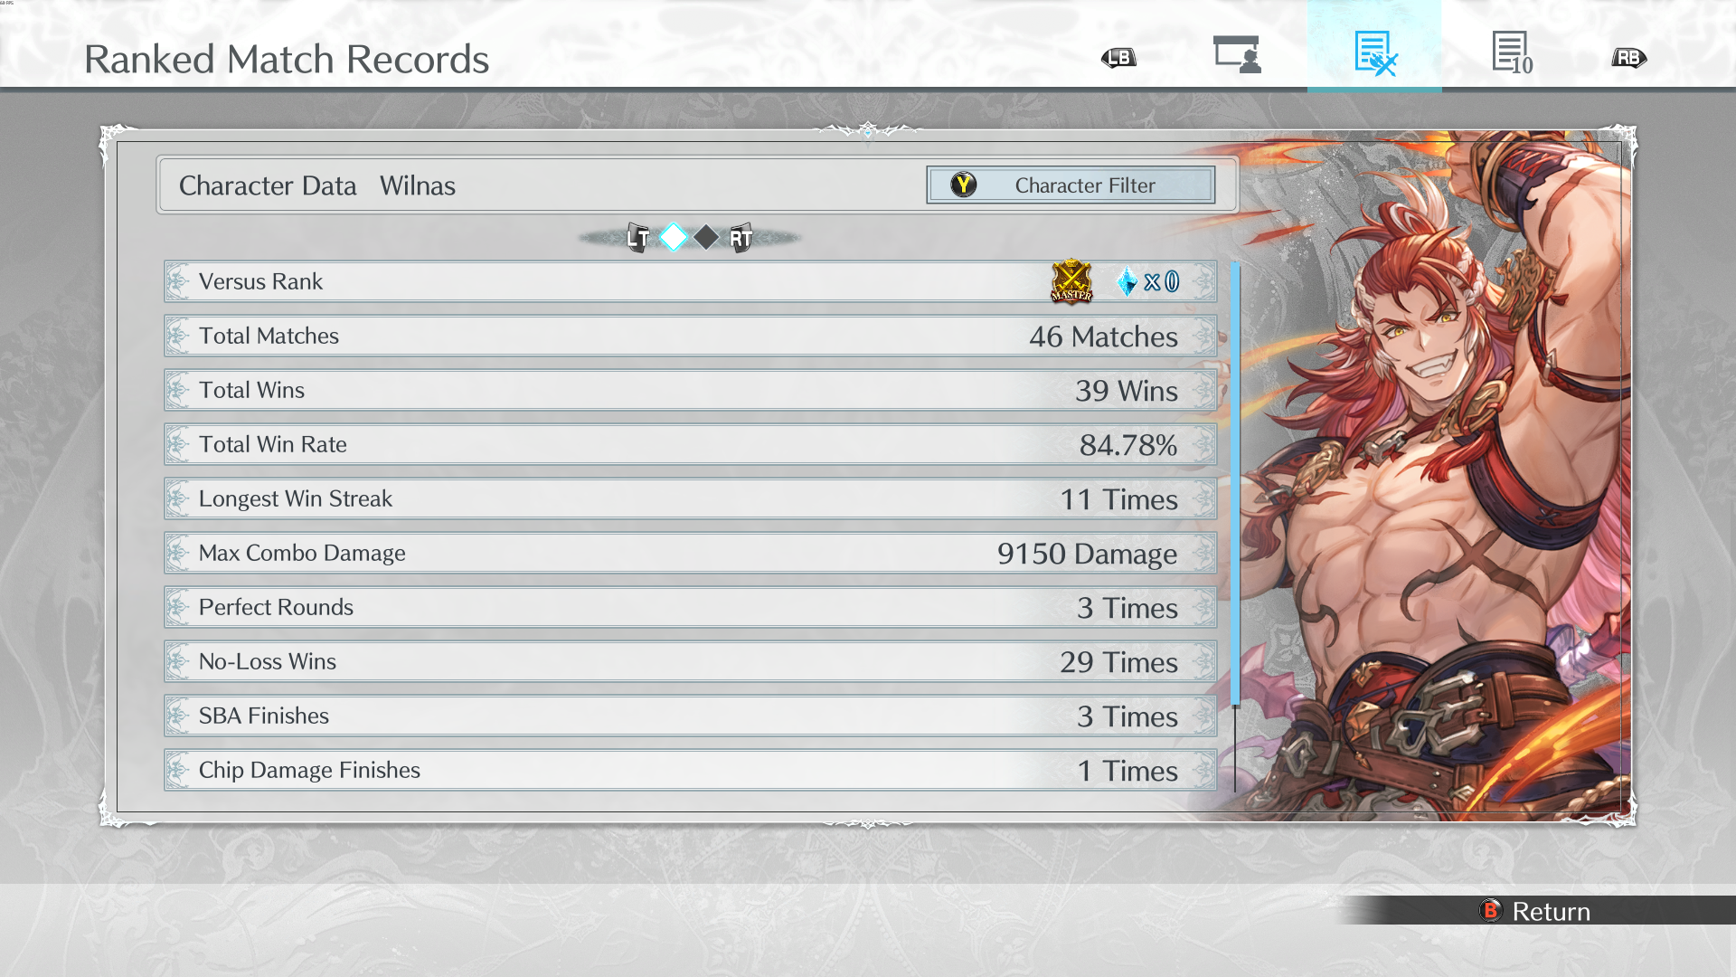The image size is (1736, 977).
Task: Click the RT trigger page icon
Action: (741, 238)
